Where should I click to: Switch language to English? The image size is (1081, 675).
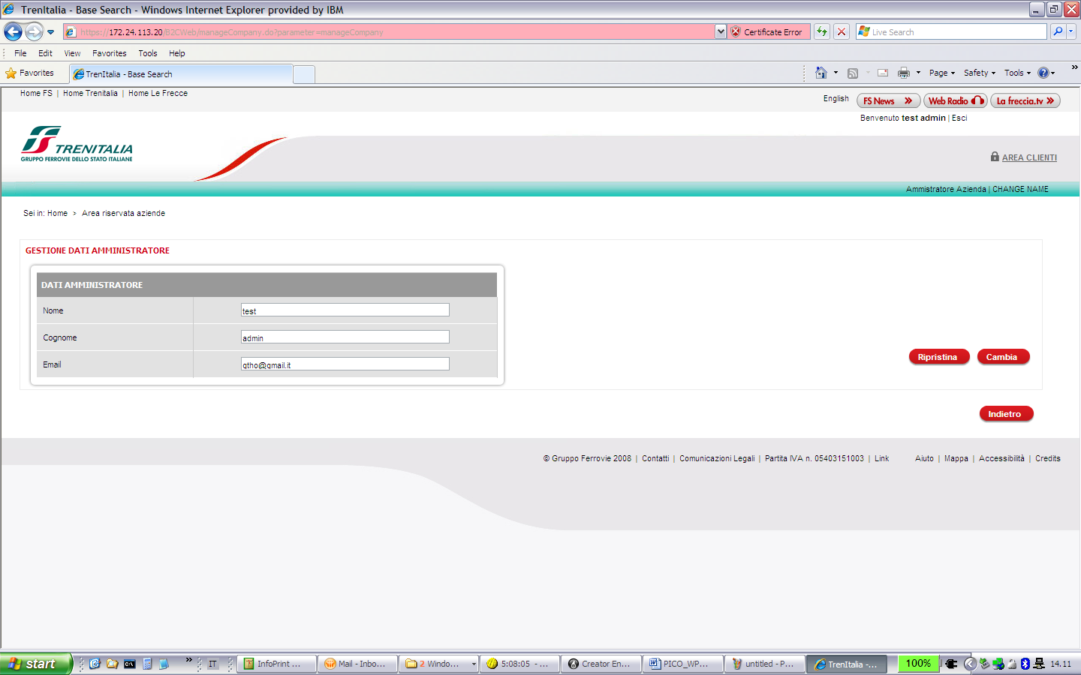(x=836, y=98)
